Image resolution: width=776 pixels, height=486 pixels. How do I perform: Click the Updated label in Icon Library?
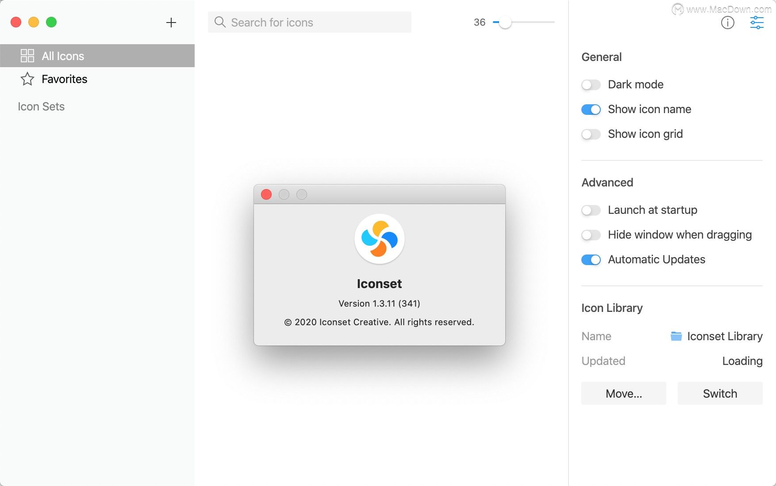603,361
